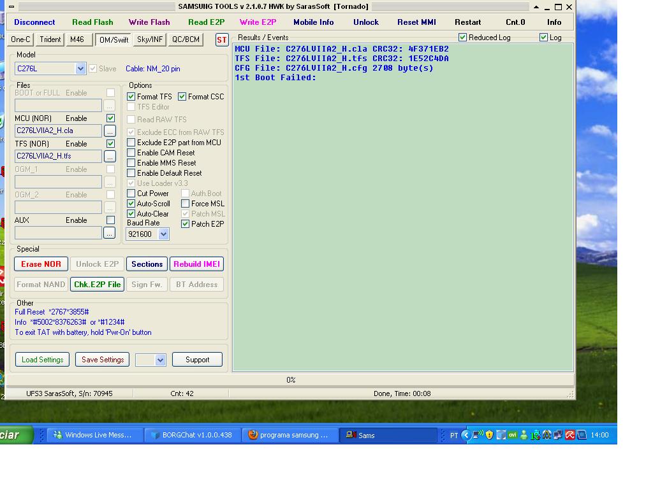Check Enable Default Reset
This screenshot has height=489, width=653.
(131, 173)
